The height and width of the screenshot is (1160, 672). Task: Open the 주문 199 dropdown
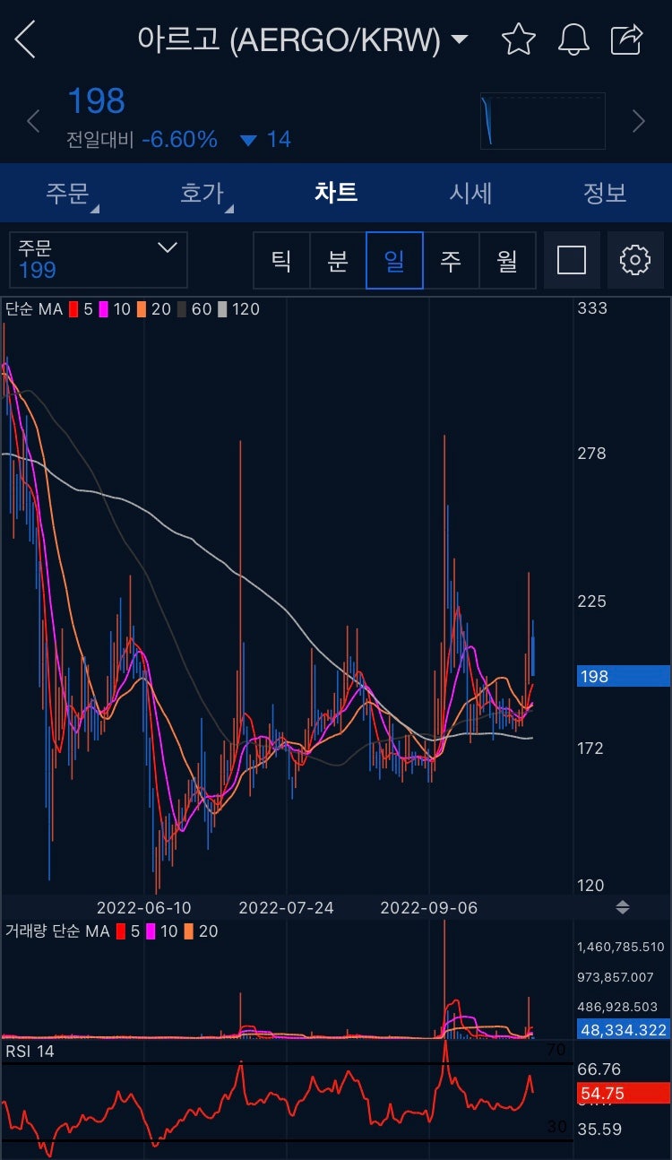point(99,260)
